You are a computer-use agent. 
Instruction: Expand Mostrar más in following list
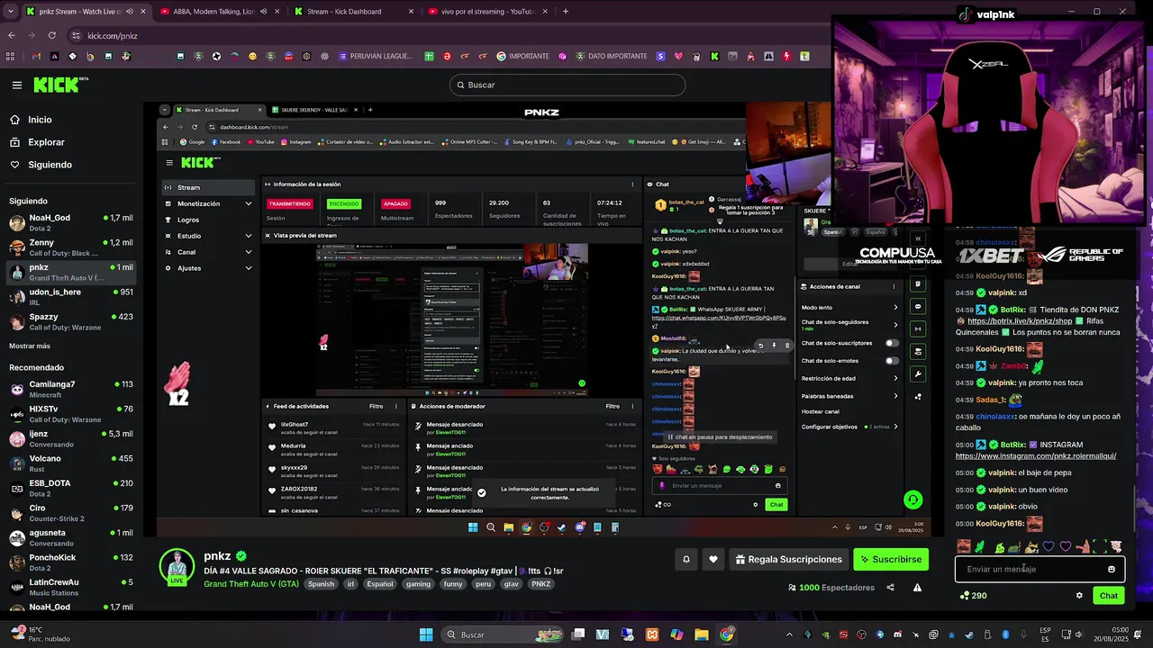30,346
